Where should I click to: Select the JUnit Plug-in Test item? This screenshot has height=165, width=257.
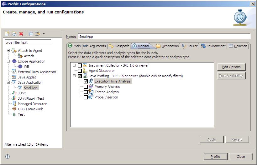[x=31, y=98]
